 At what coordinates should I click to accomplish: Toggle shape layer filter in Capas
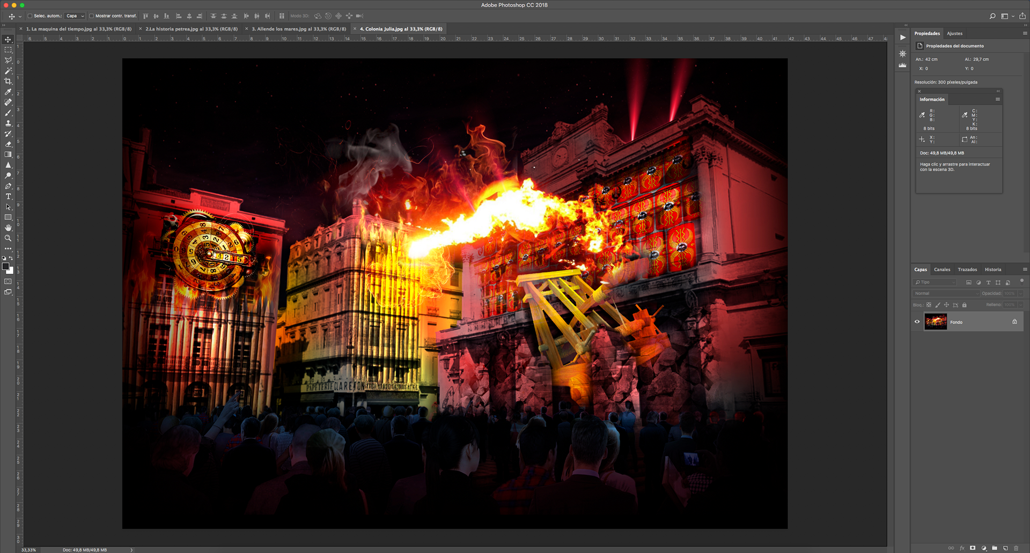pos(998,283)
